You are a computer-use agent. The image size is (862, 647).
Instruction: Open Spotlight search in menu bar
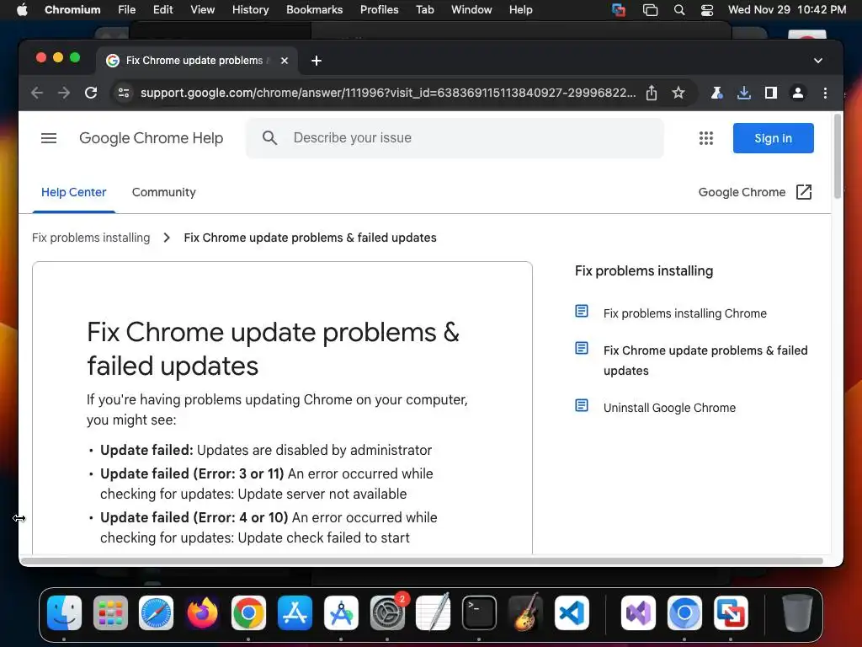click(x=679, y=10)
